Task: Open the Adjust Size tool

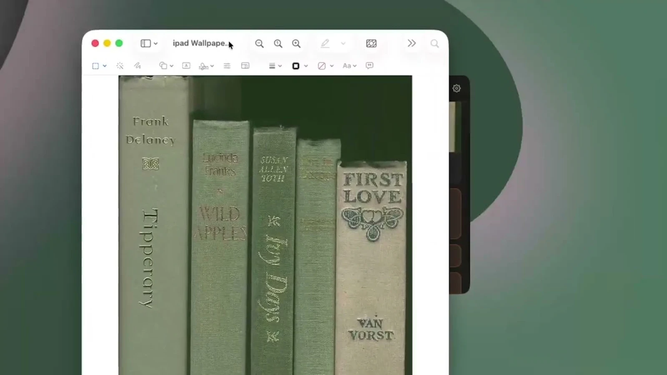Action: [x=245, y=66]
